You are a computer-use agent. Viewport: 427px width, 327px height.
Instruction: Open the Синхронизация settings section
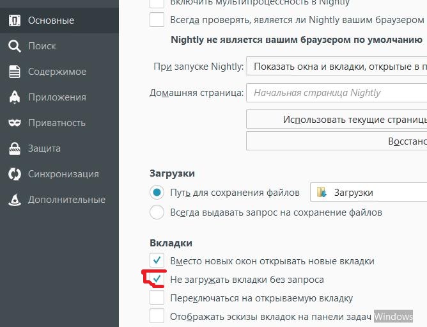(59, 174)
